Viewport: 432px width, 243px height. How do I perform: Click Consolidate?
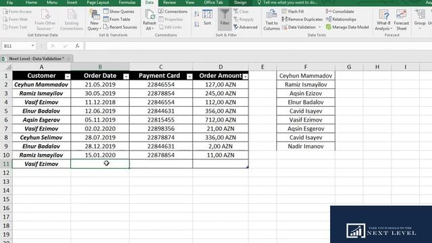pyautogui.click(x=340, y=11)
